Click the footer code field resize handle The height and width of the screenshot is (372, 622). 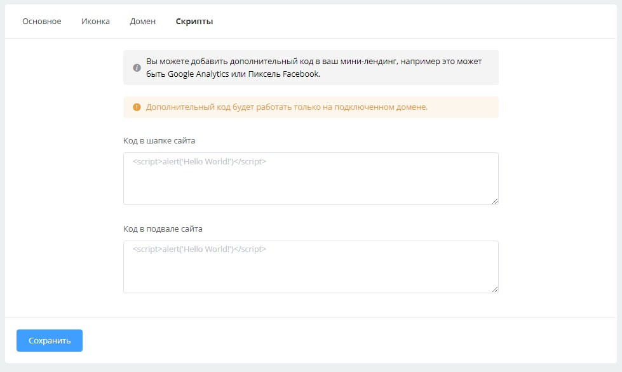tap(494, 289)
